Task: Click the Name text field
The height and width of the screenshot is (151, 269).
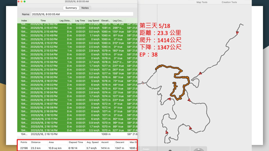Action: click(82, 14)
